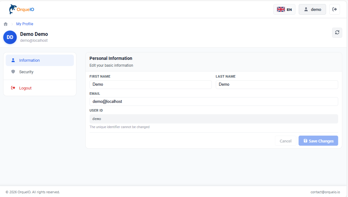Click into the First Name field
The width and height of the screenshot is (348, 197).
point(150,84)
